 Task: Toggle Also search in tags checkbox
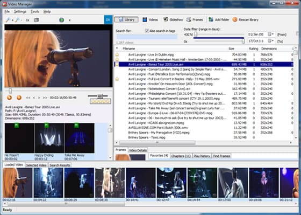[147, 31]
